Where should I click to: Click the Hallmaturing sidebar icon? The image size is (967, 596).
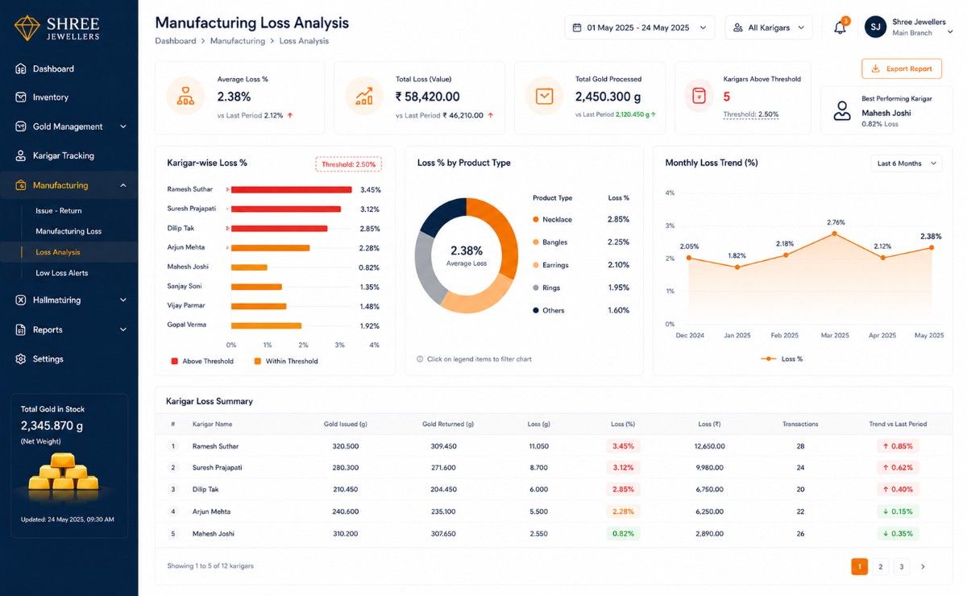(x=21, y=300)
